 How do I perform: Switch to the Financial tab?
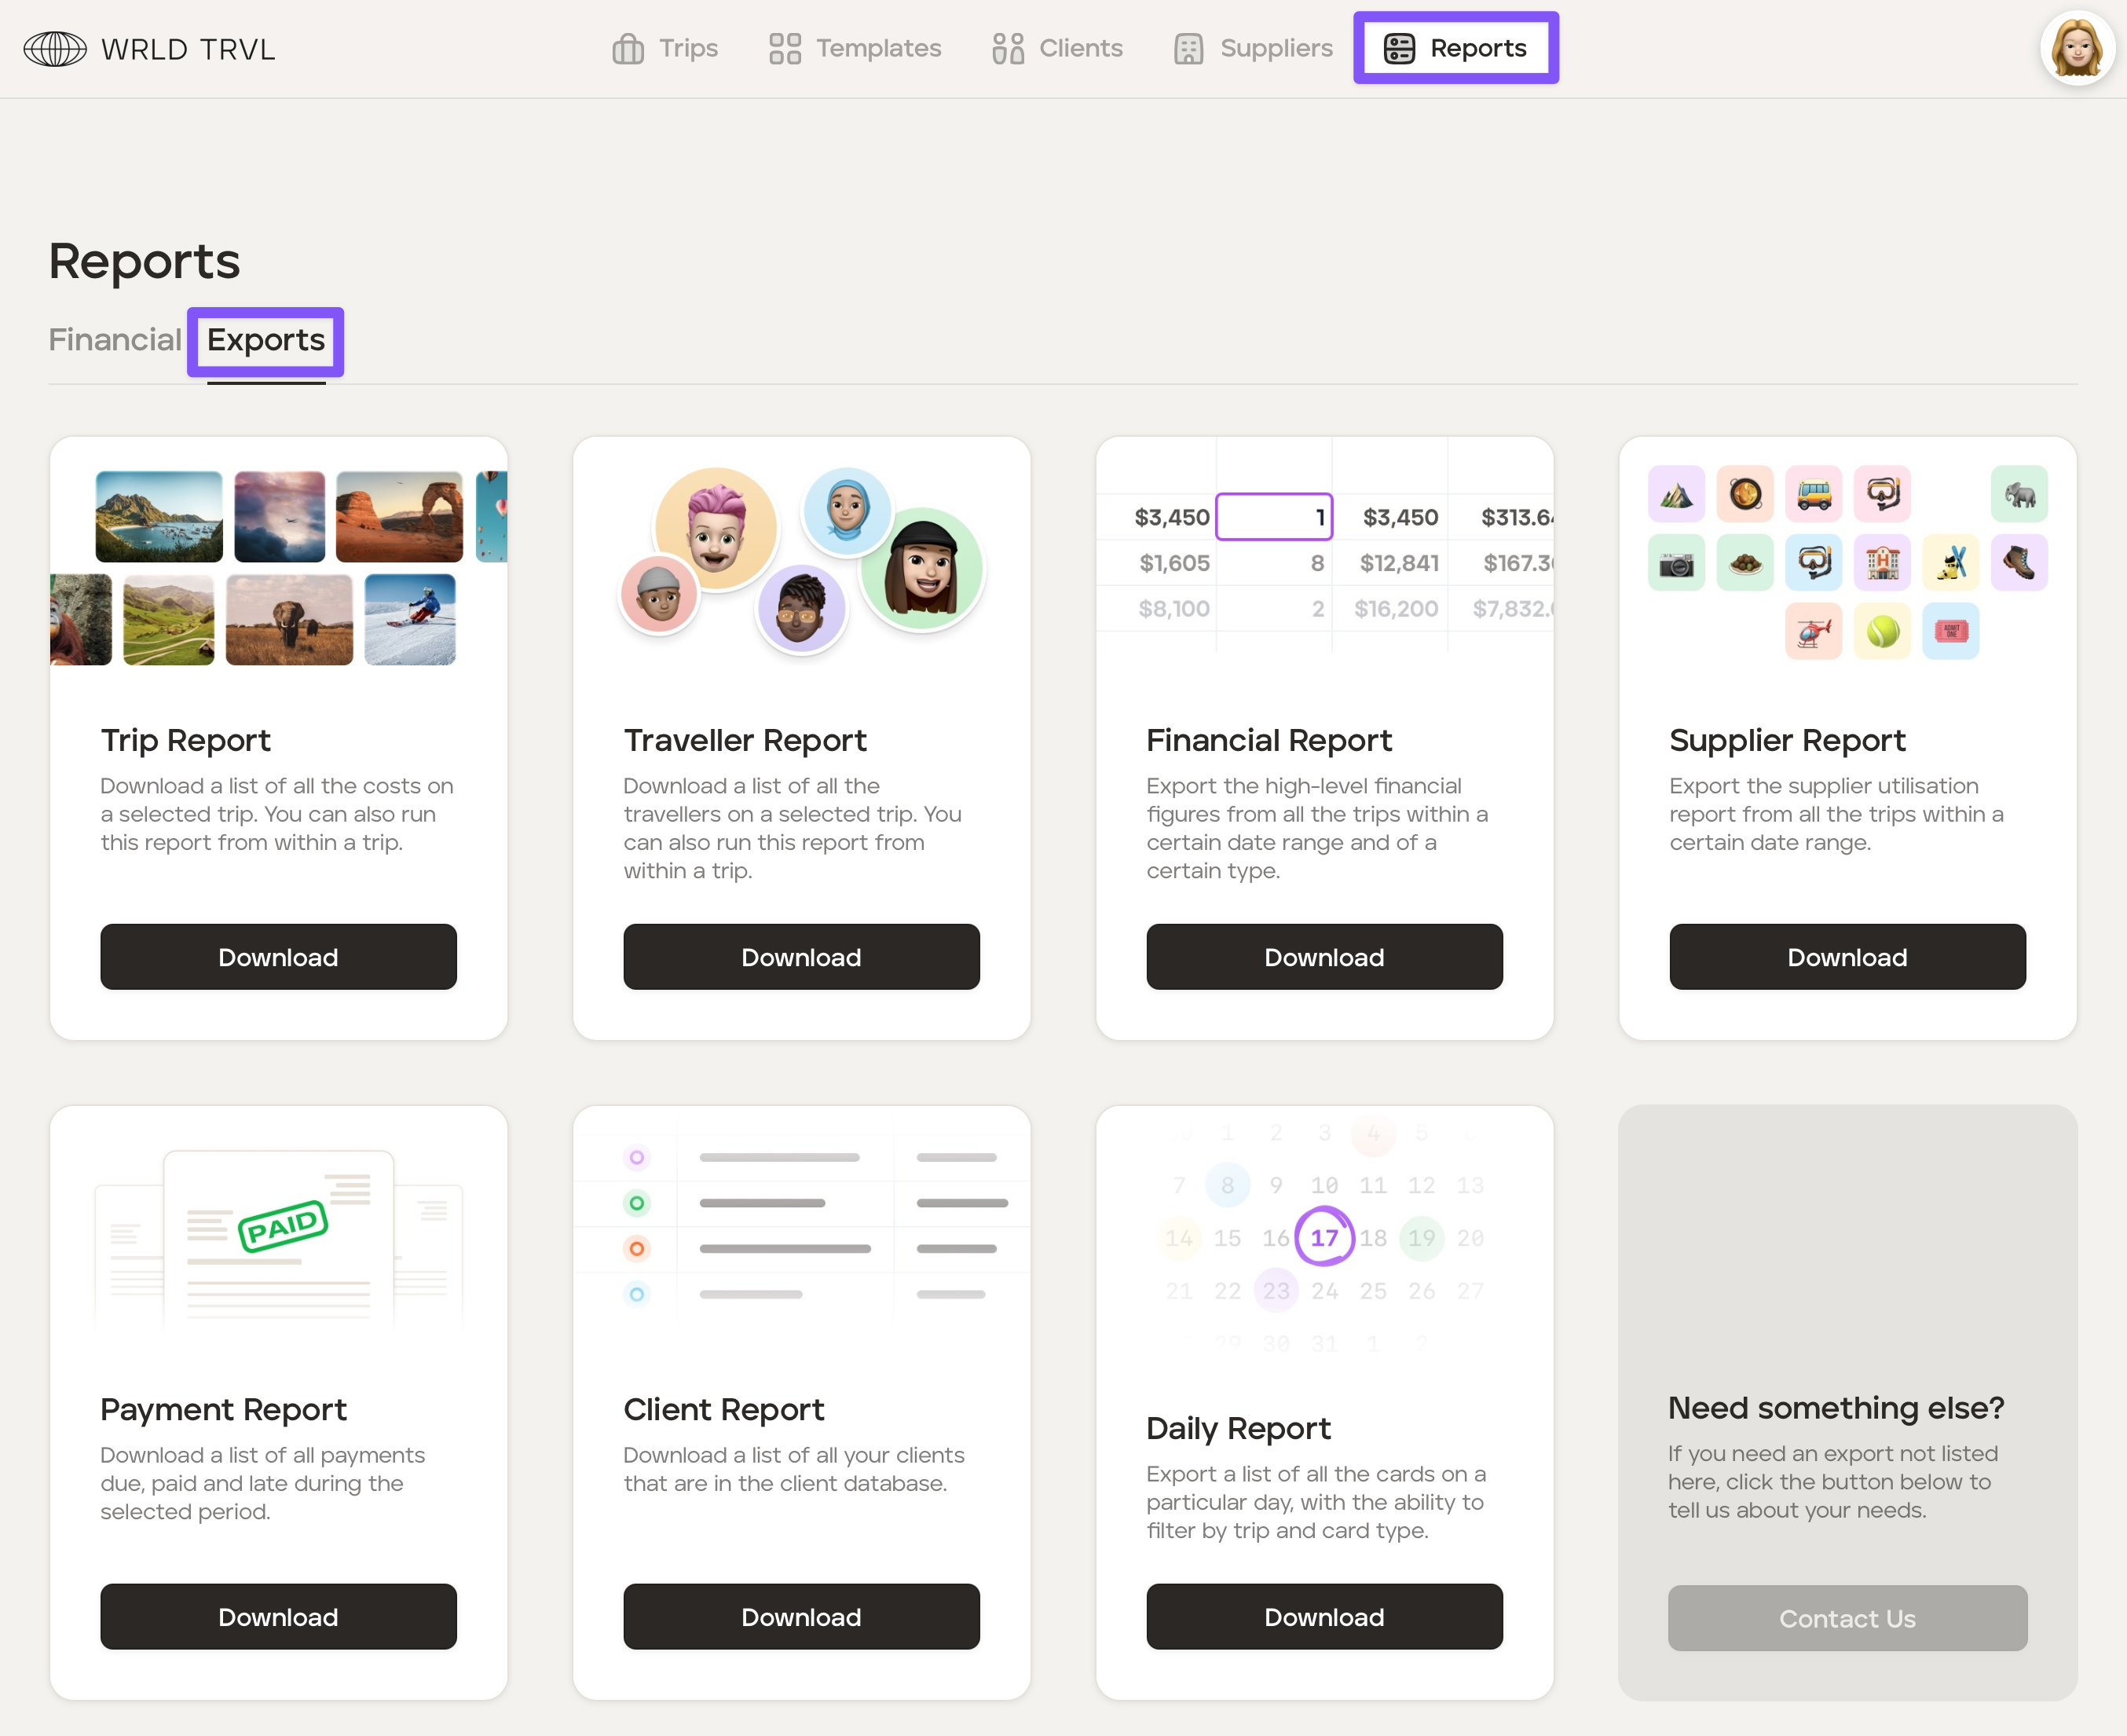115,340
